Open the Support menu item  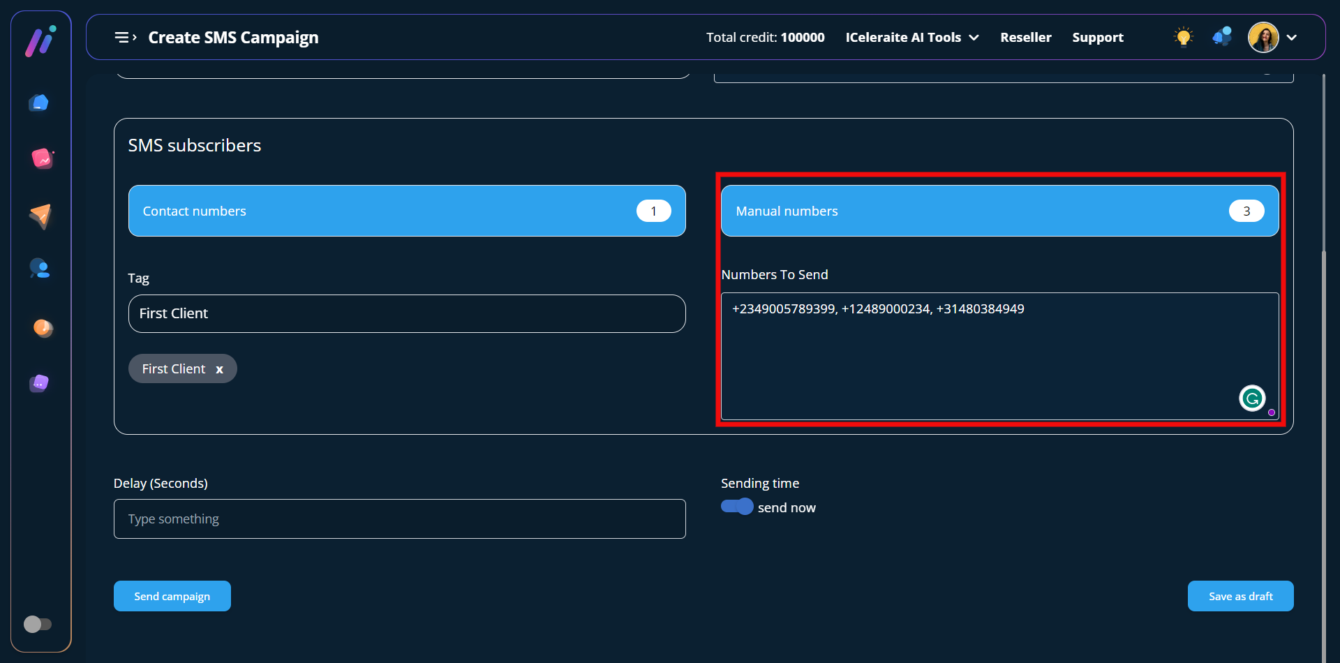(1097, 38)
